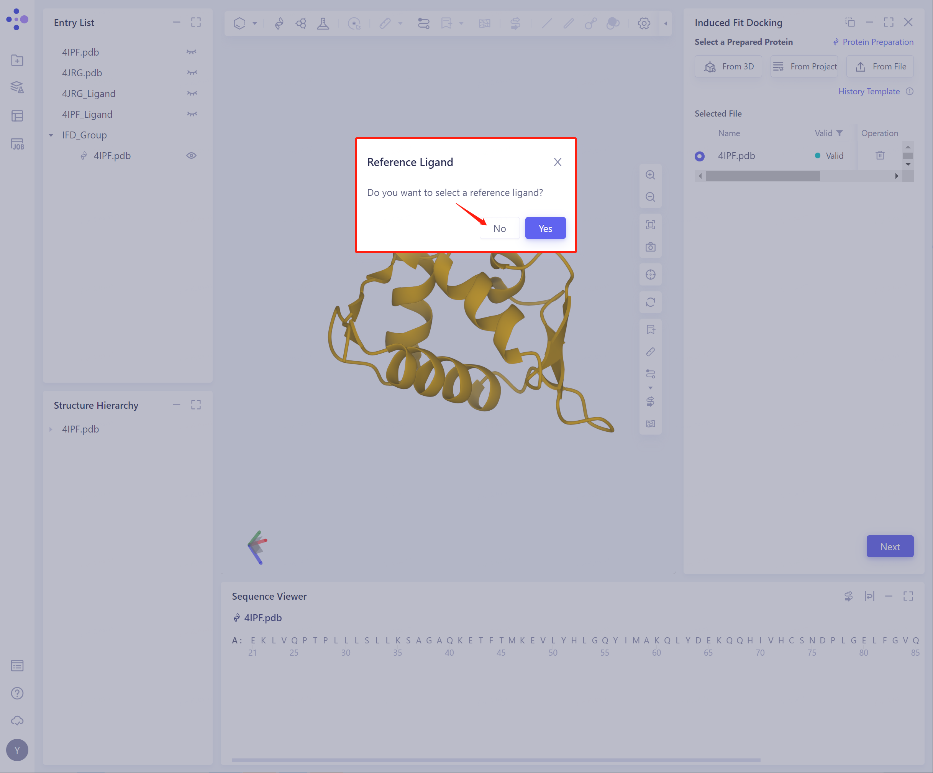The height and width of the screenshot is (773, 933).
Task: Take a screenshot with the camera icon
Action: click(x=651, y=247)
